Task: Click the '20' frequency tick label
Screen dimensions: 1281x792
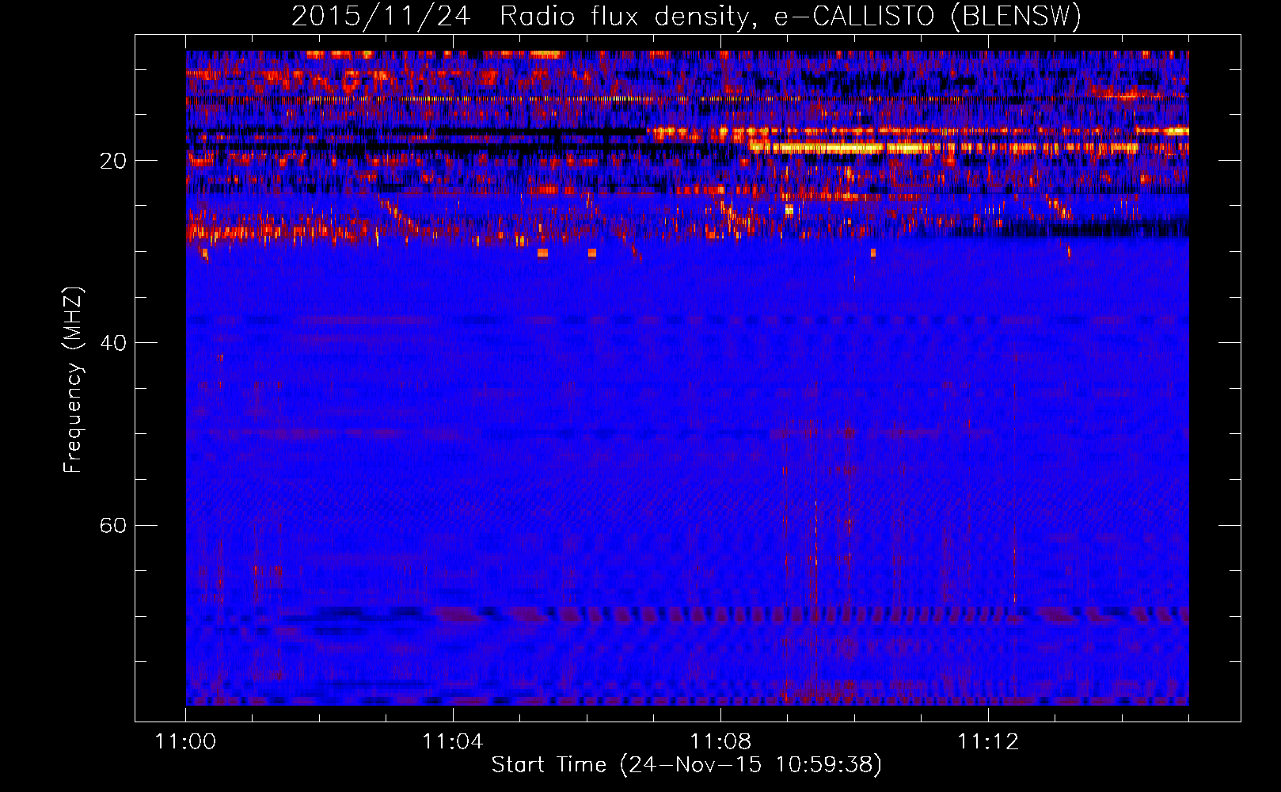Action: (113, 162)
